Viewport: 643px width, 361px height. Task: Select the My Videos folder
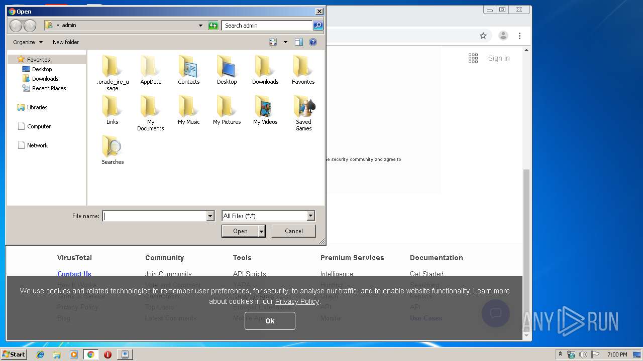click(x=265, y=110)
